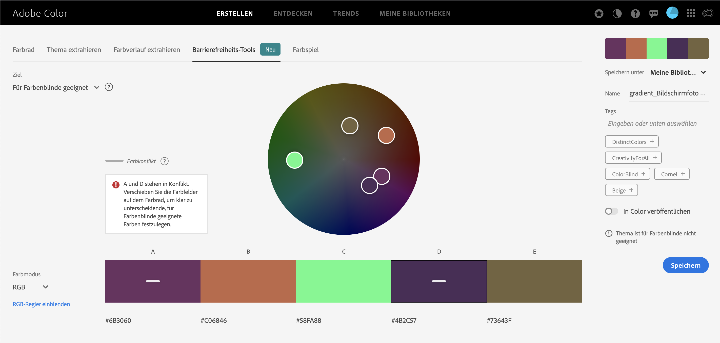Click 'RGB-Regler einblenden' link
The image size is (720, 343).
pos(41,304)
